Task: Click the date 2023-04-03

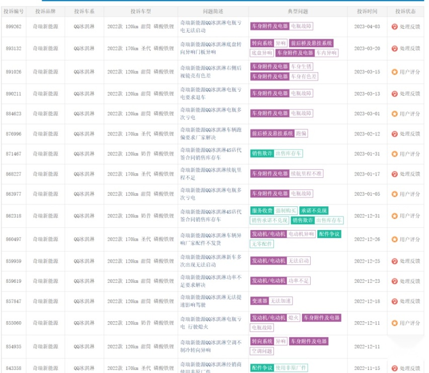Action: pyautogui.click(x=367, y=27)
